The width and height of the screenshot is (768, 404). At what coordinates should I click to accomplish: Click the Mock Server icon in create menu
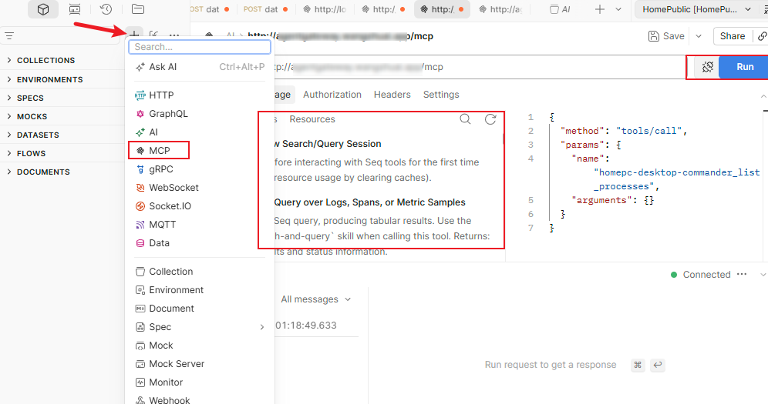140,364
